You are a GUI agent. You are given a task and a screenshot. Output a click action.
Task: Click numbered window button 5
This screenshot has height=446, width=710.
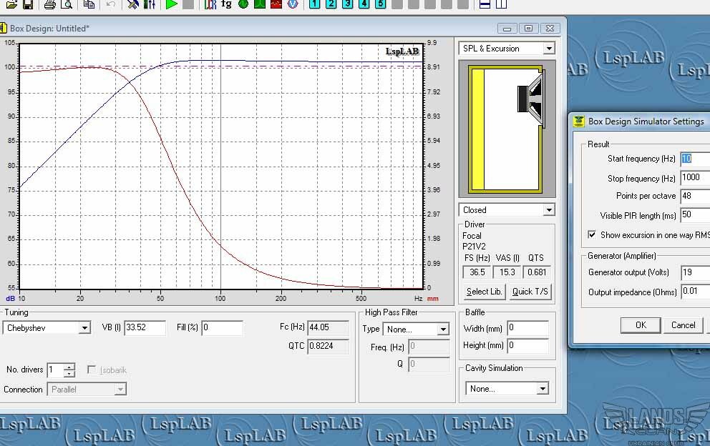pyautogui.click(x=381, y=4)
